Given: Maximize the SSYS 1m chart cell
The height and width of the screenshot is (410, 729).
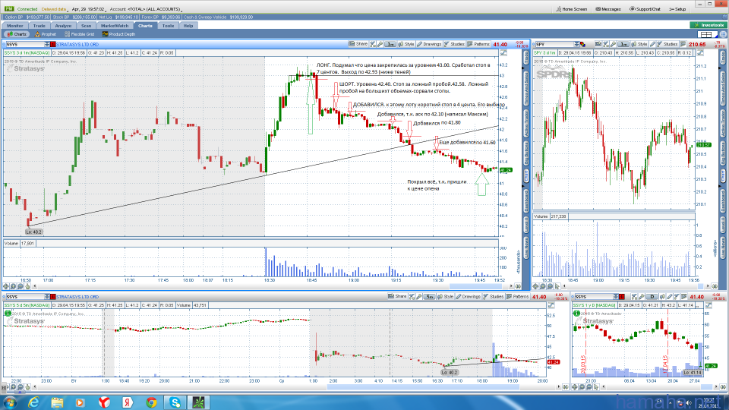Looking at the screenshot, I should click(x=503, y=53).
